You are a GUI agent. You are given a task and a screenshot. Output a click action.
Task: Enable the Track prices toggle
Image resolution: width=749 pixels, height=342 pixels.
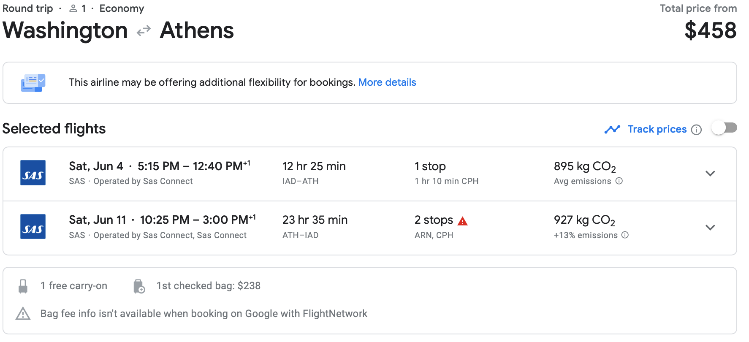point(724,128)
